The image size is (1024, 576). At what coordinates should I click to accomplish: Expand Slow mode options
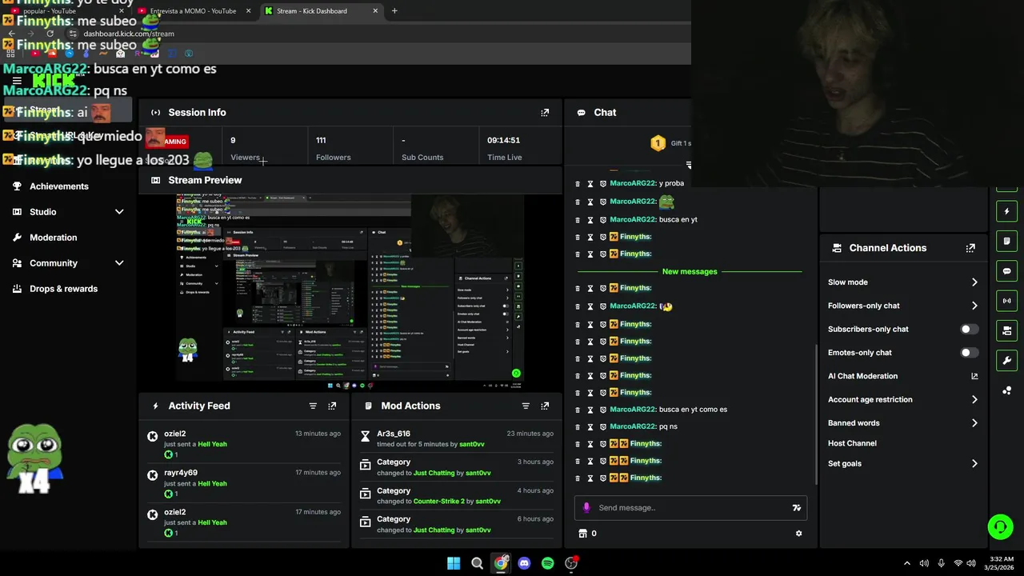974,282
